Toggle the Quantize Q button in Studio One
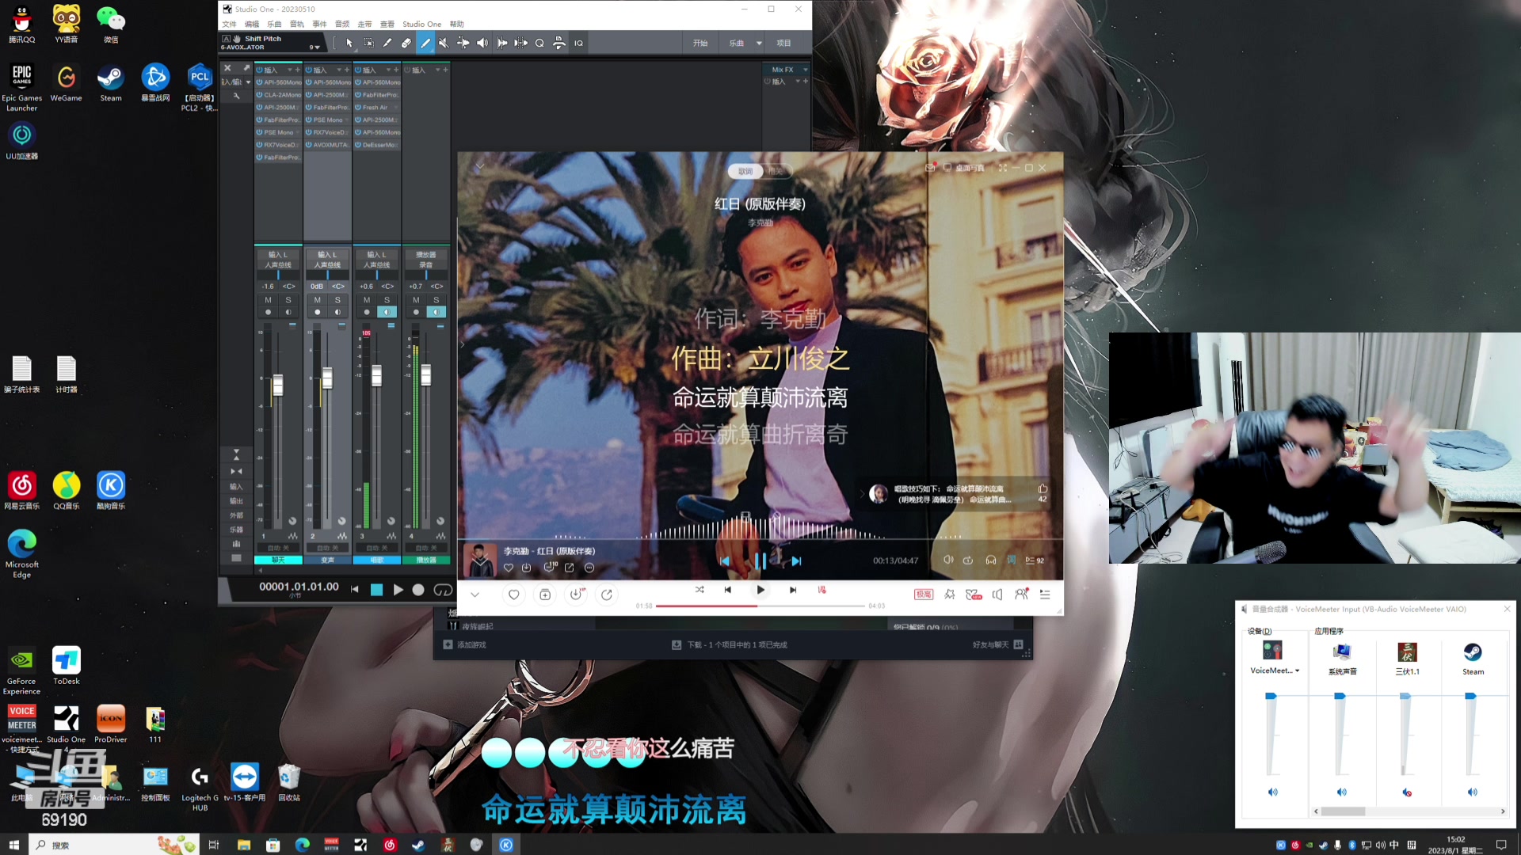Viewport: 1521px width, 855px height. (539, 43)
